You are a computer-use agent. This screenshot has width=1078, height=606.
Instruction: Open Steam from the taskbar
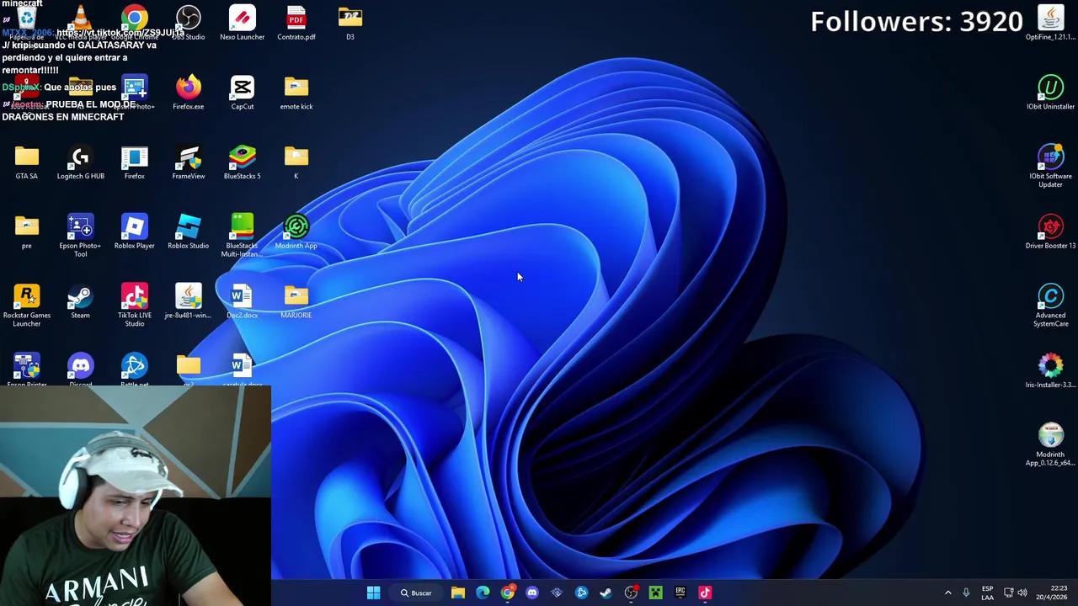pyautogui.click(x=606, y=593)
